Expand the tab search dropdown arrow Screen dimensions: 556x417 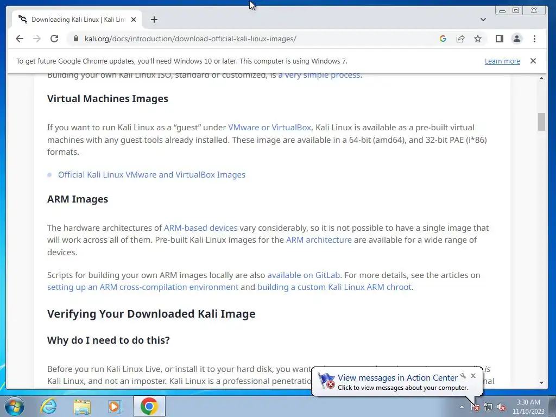(483, 20)
